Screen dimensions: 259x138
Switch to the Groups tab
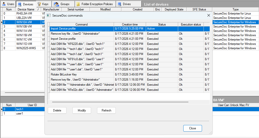(x=63, y=4)
